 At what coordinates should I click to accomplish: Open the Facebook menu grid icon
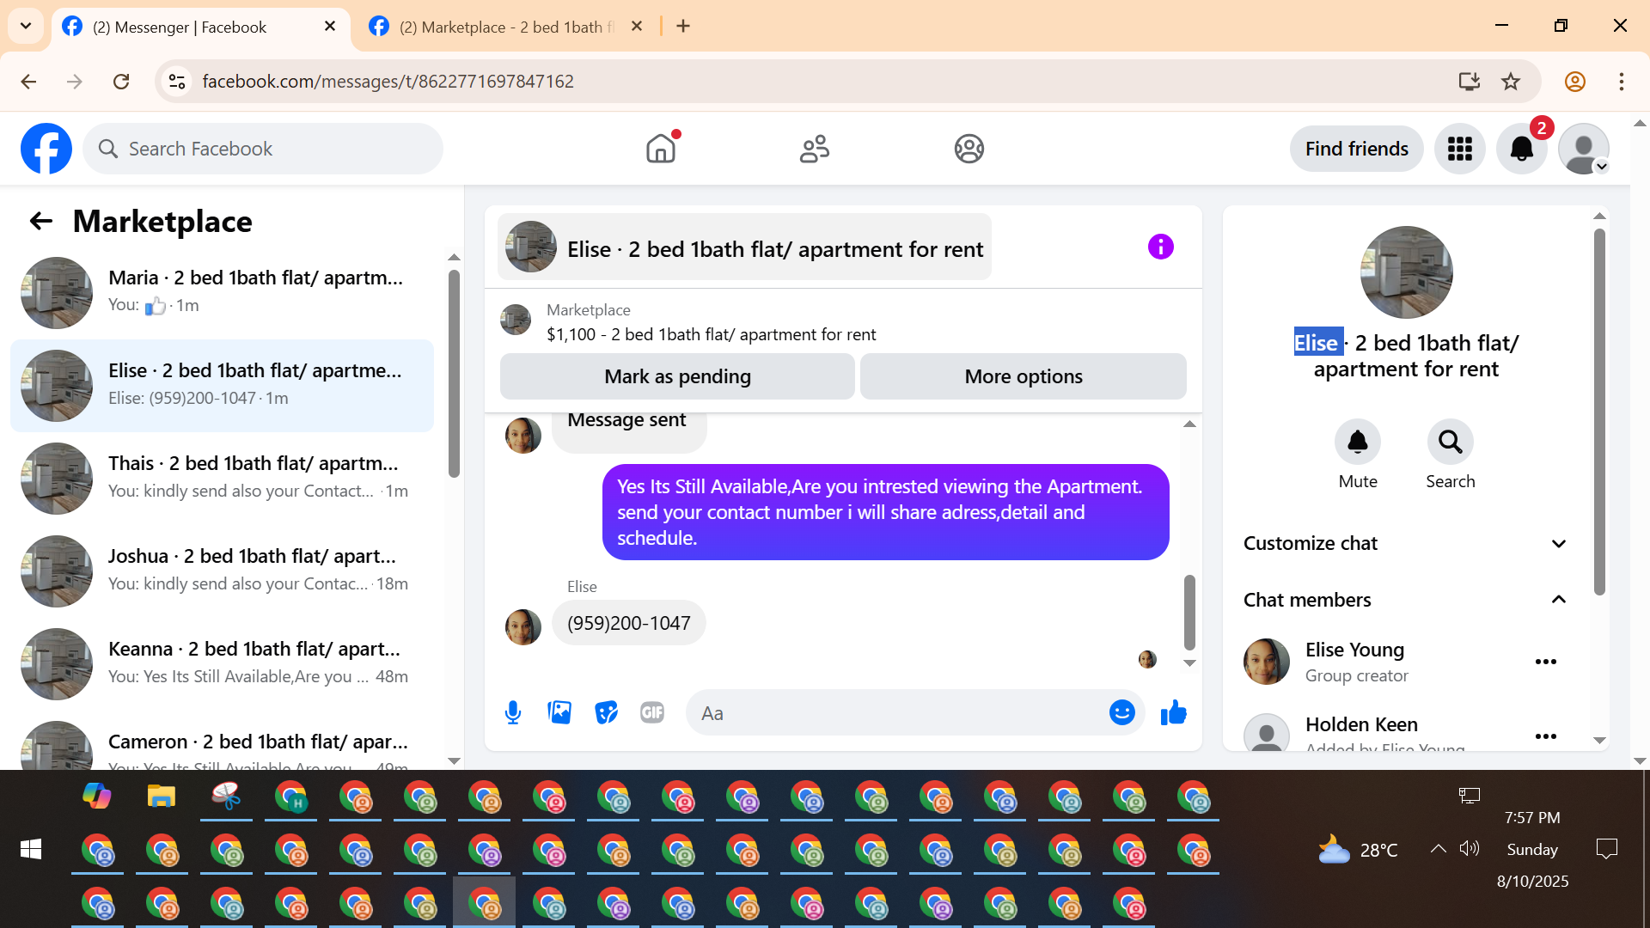[1459, 149]
